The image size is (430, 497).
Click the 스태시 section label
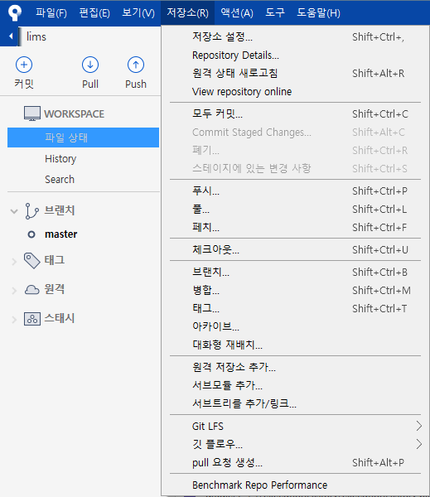coord(60,318)
